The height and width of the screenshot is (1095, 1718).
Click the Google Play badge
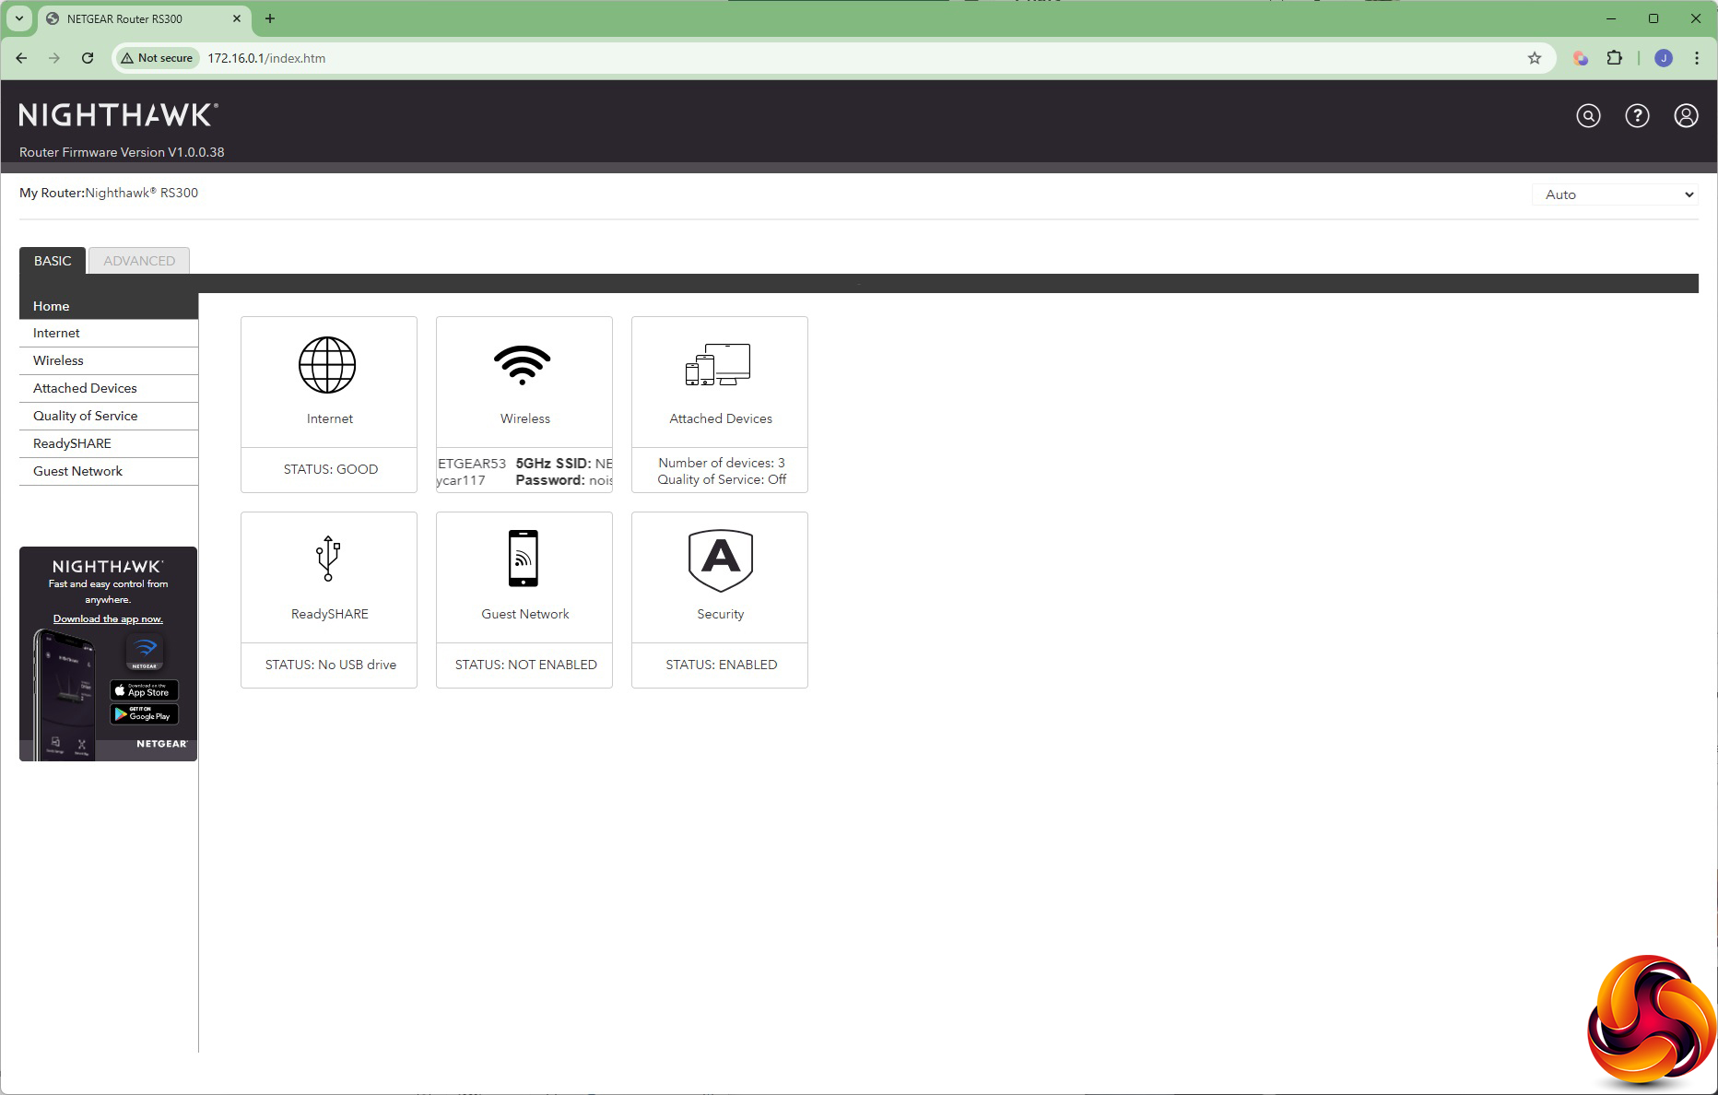[144, 714]
